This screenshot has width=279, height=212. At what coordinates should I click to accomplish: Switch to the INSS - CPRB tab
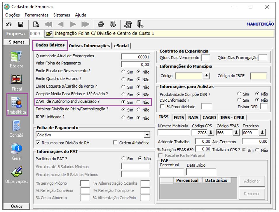tap(232, 118)
